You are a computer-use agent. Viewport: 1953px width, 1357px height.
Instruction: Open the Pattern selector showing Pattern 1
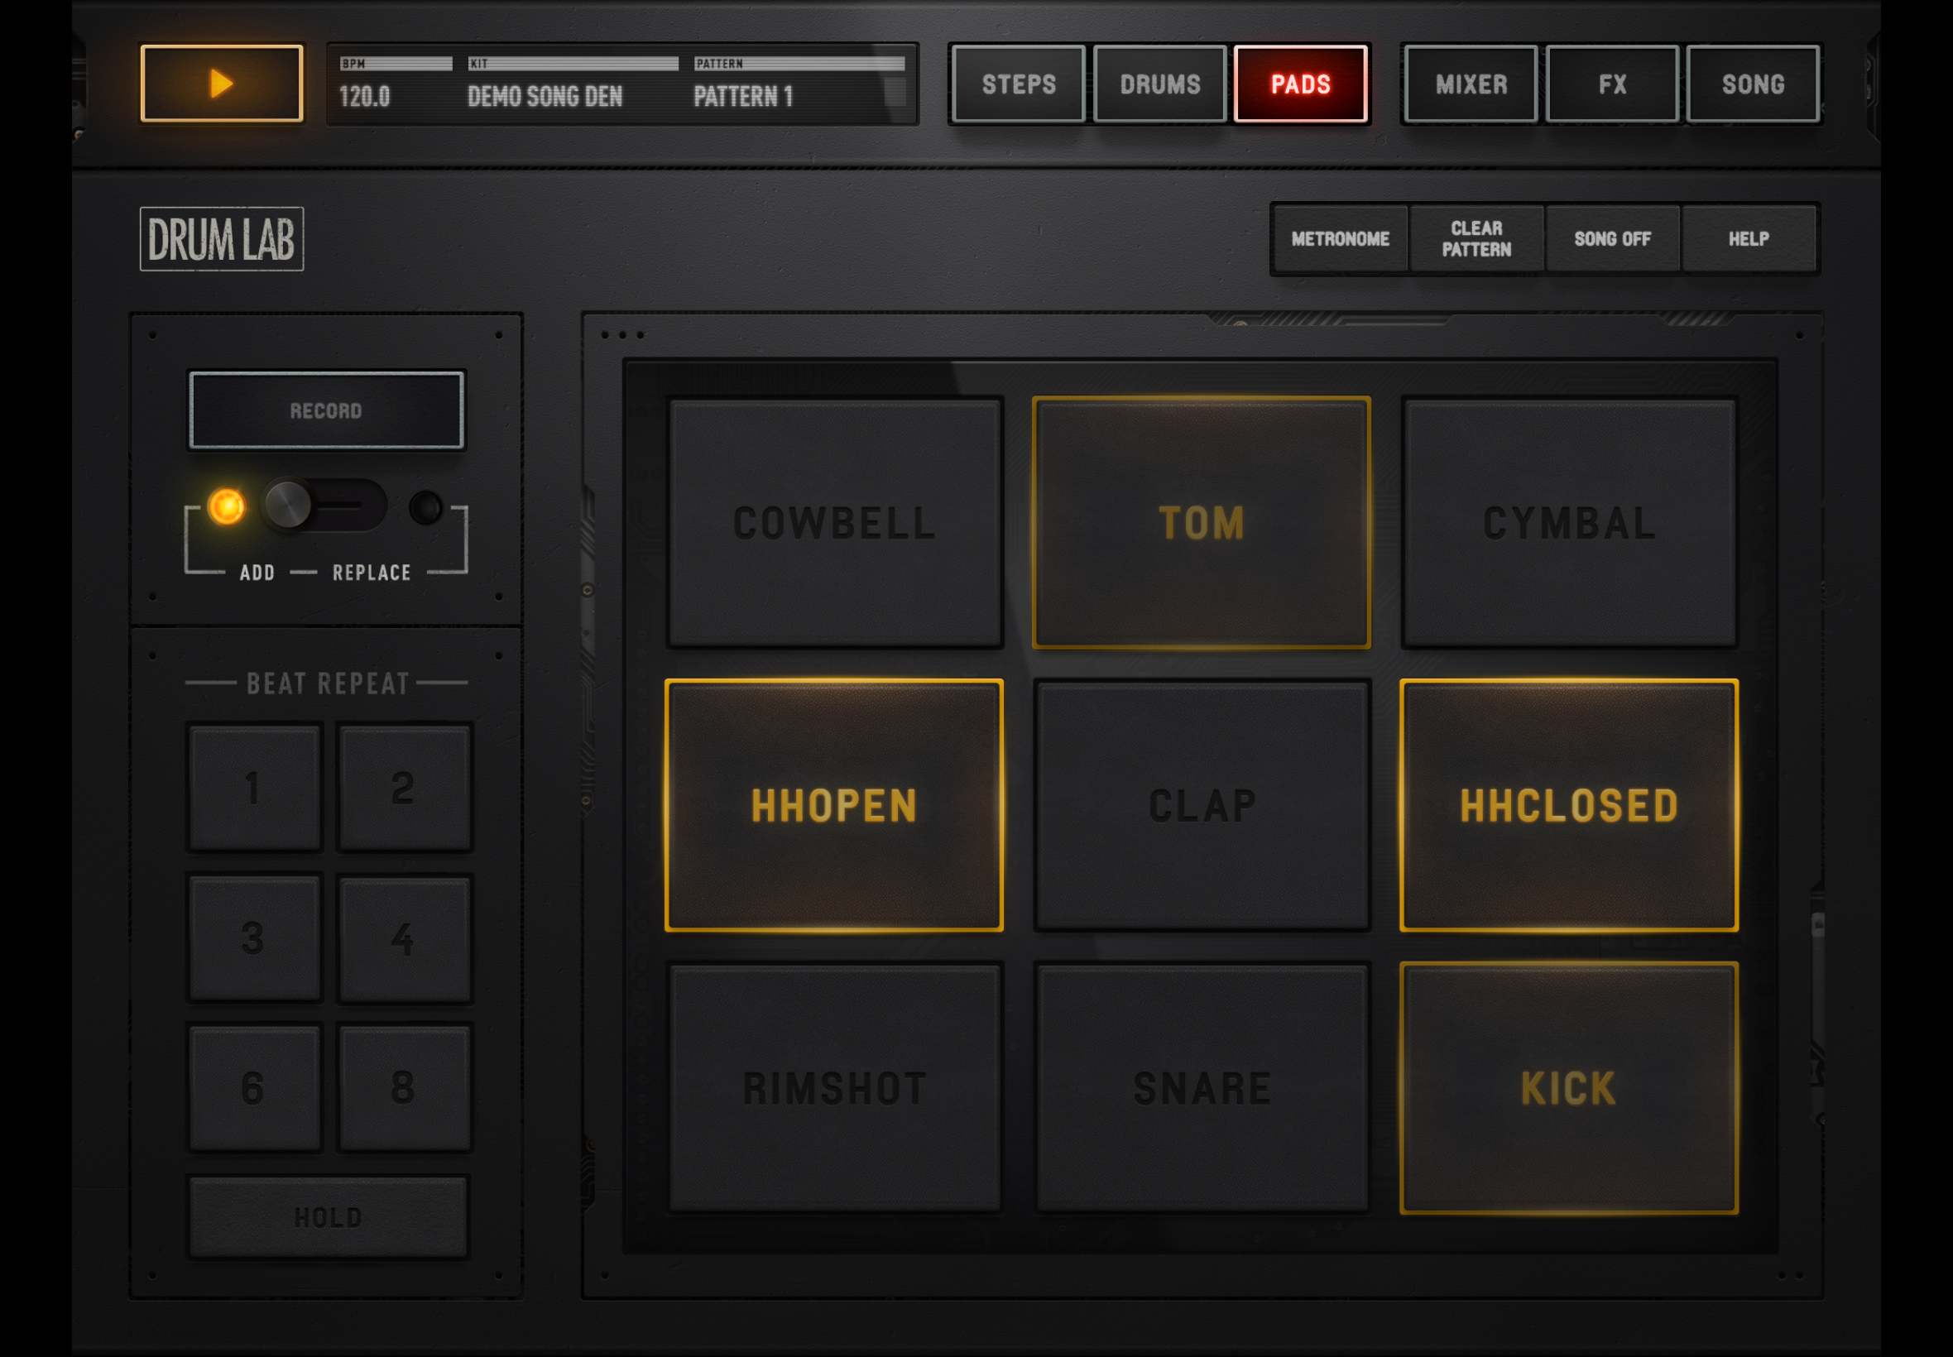click(799, 84)
